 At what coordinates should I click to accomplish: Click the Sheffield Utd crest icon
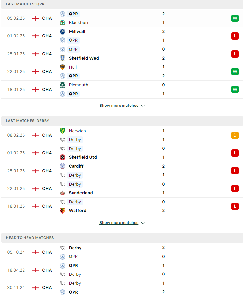(62, 157)
